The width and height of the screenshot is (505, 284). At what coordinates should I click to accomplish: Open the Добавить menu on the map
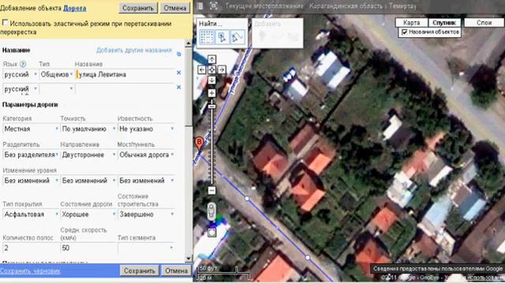267,24
